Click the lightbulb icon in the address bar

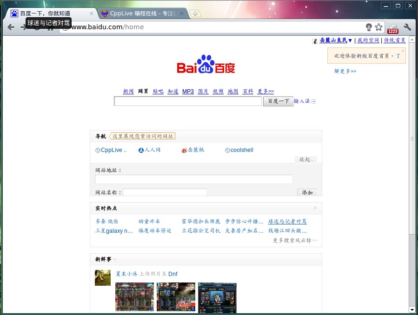click(x=369, y=27)
